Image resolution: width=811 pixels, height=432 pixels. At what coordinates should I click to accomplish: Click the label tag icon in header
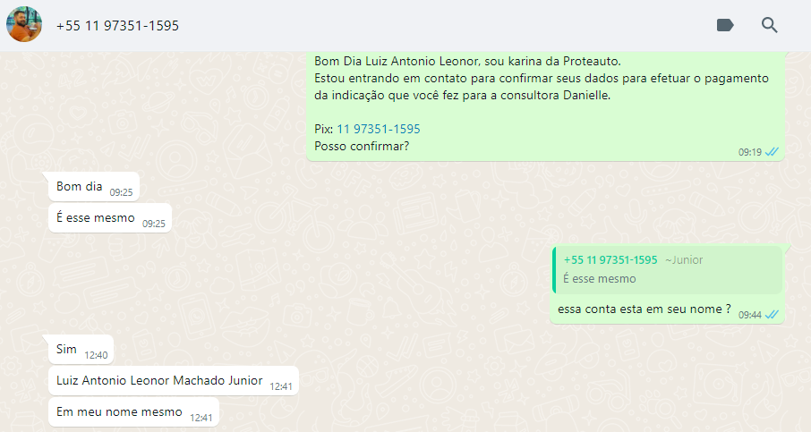725,25
